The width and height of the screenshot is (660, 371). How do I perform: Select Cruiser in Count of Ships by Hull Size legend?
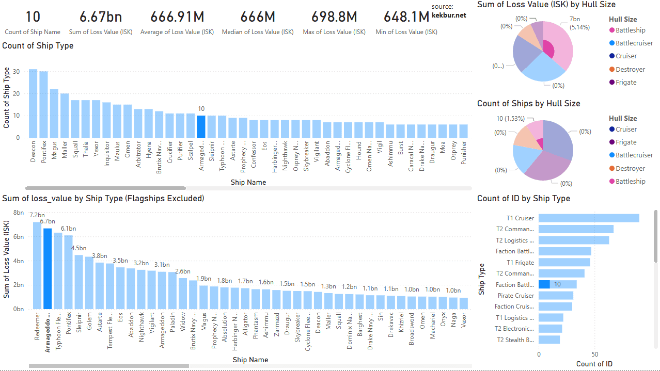pos(626,130)
